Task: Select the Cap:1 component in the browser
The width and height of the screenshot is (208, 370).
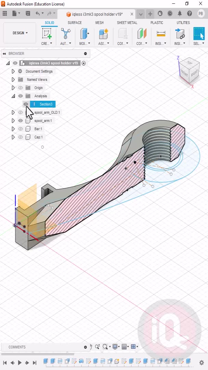Action: tap(38, 137)
